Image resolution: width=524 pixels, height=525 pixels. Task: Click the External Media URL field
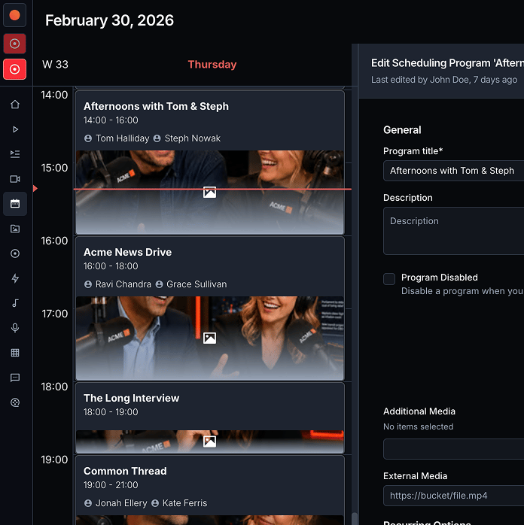pos(454,496)
